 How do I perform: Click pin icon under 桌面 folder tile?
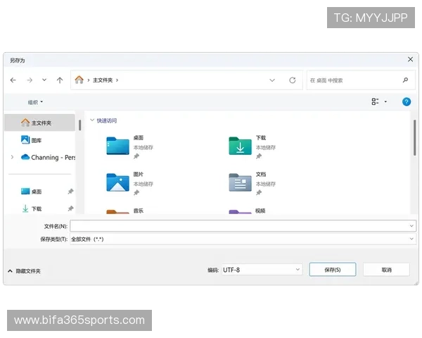[136, 156]
